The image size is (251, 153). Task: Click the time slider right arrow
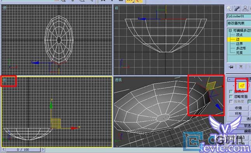43,150
